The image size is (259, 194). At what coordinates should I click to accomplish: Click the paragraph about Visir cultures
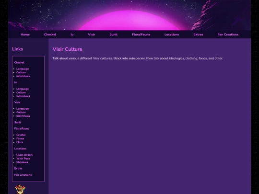click(x=138, y=58)
